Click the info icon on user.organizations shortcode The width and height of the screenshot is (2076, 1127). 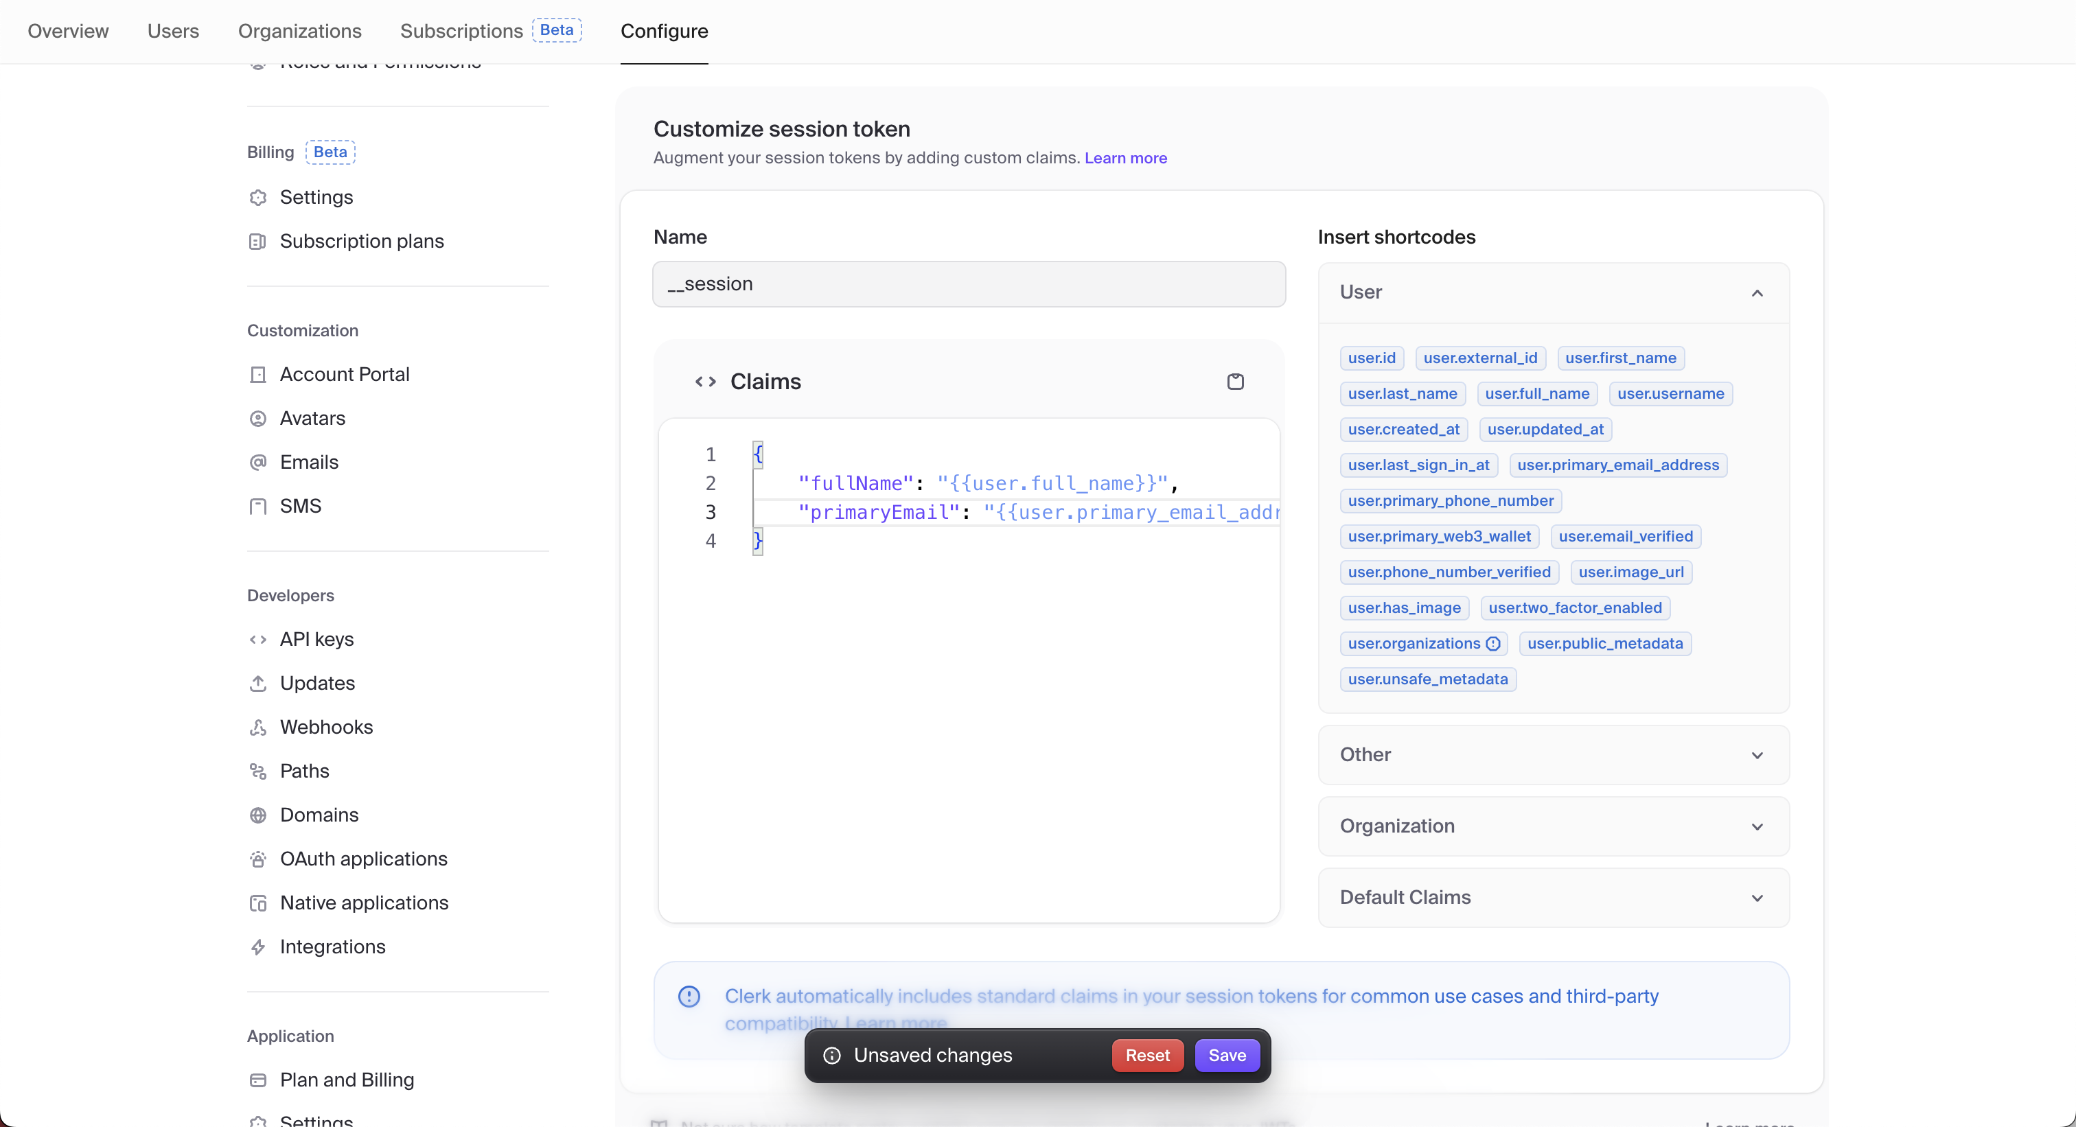(1493, 643)
